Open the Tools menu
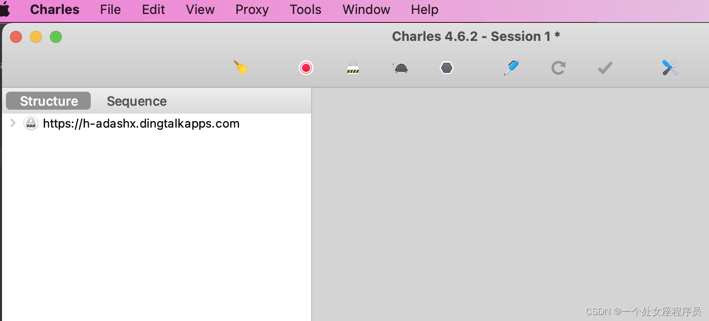Viewport: 709px width, 321px height. coord(306,9)
